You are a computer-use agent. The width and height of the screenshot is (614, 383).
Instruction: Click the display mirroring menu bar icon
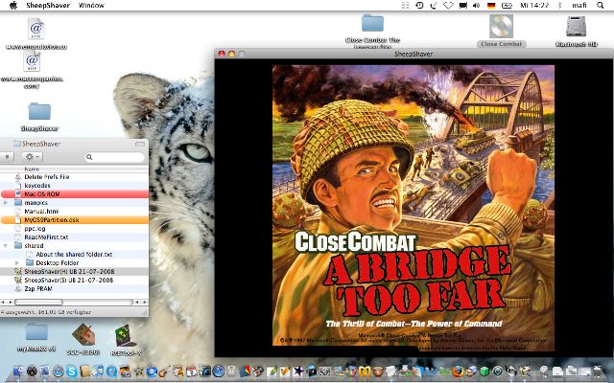[462, 5]
